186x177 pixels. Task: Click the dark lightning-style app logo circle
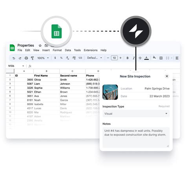136,31
